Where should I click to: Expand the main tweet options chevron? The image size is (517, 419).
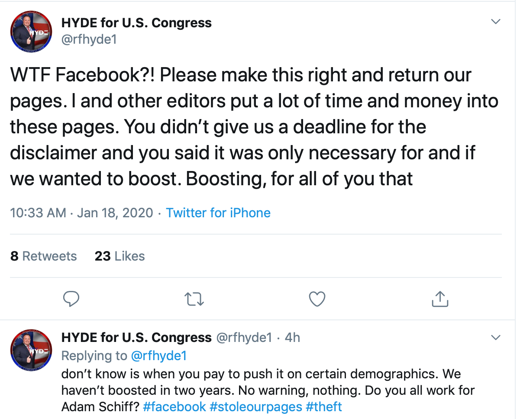pyautogui.click(x=495, y=22)
